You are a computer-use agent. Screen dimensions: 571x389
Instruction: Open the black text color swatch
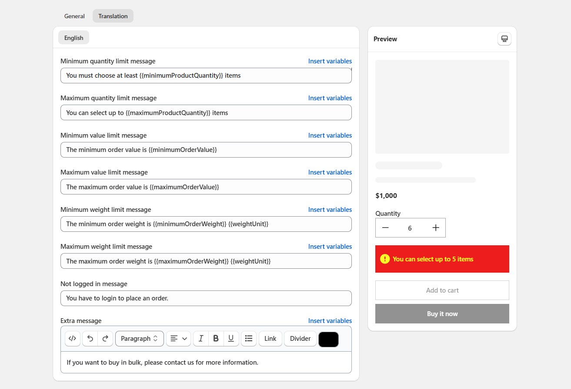tap(328, 339)
